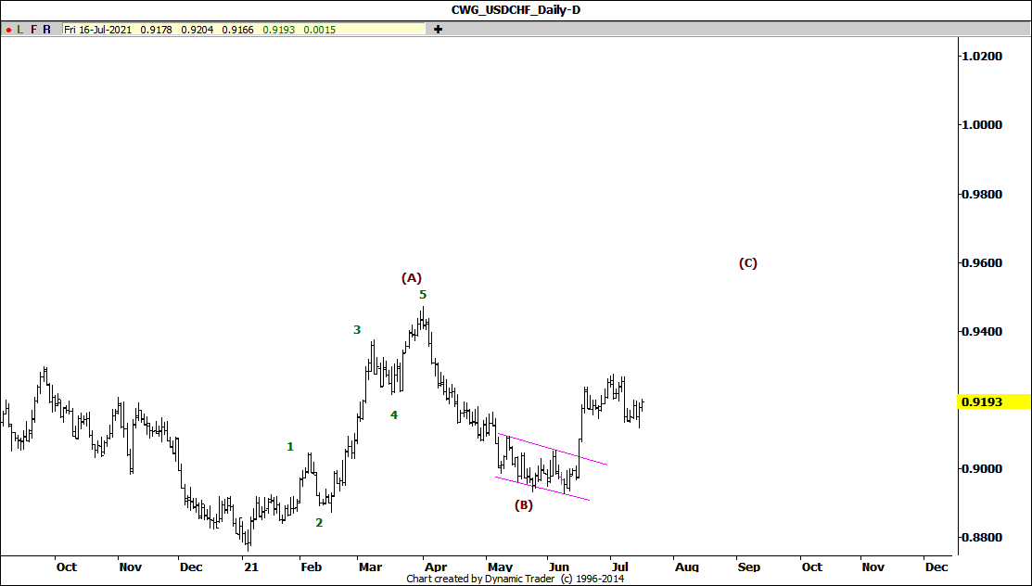Viewport: 1032px width, 586px height.
Task: Click the first Oct time axis label
Action: [x=67, y=567]
